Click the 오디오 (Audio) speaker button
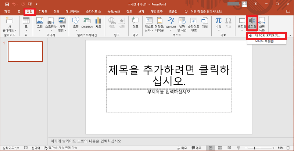Screen dimensions: 294x151 [252, 24]
